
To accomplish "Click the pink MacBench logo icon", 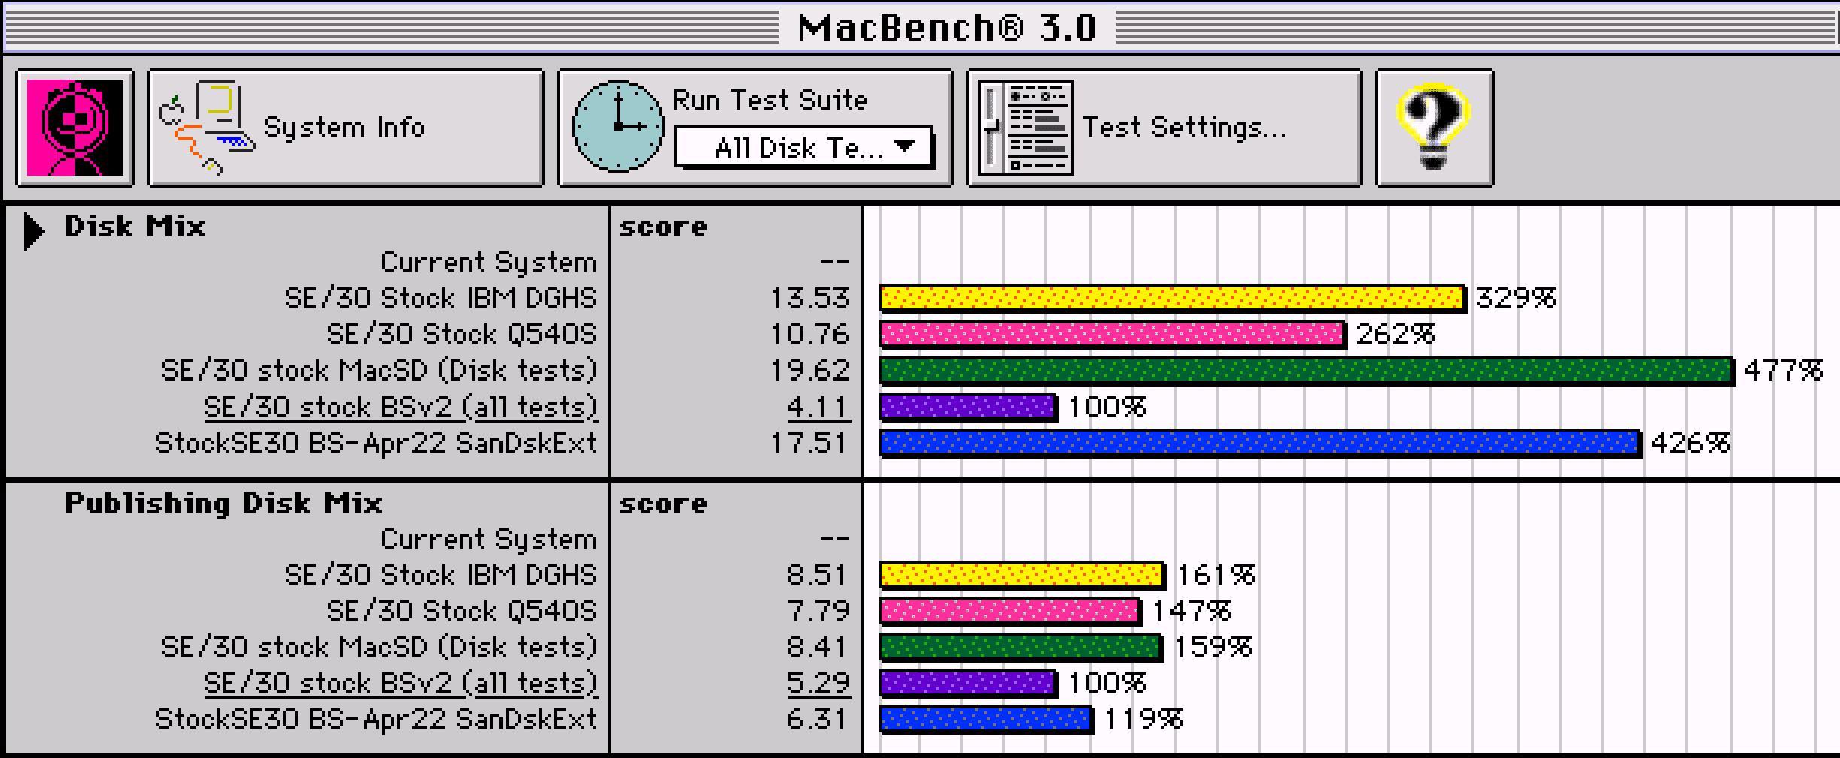I will (x=75, y=128).
